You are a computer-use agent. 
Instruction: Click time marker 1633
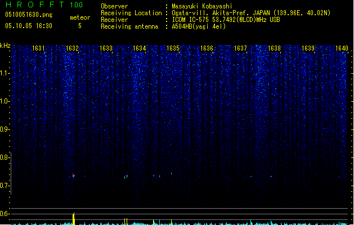tap(106, 48)
